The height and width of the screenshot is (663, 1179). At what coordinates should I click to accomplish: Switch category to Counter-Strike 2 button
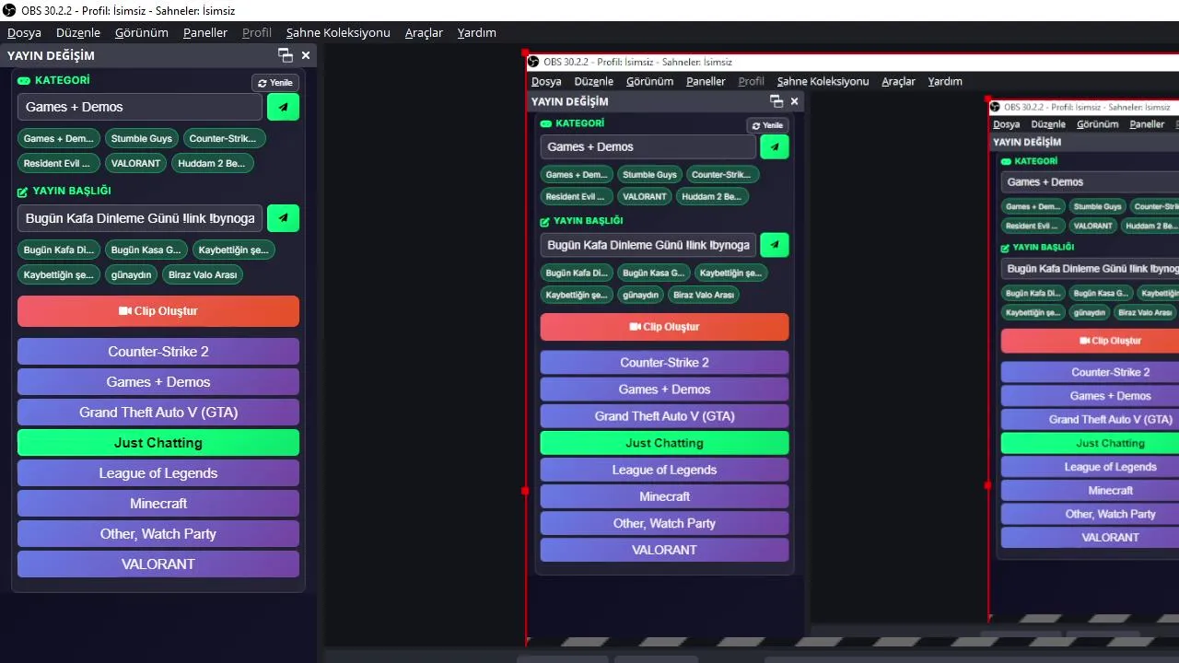pyautogui.click(x=158, y=352)
